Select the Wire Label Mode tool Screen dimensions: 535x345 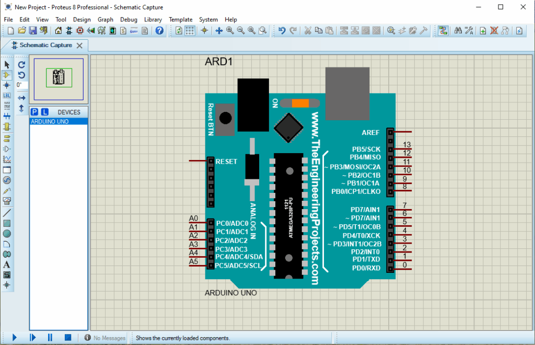click(x=7, y=95)
